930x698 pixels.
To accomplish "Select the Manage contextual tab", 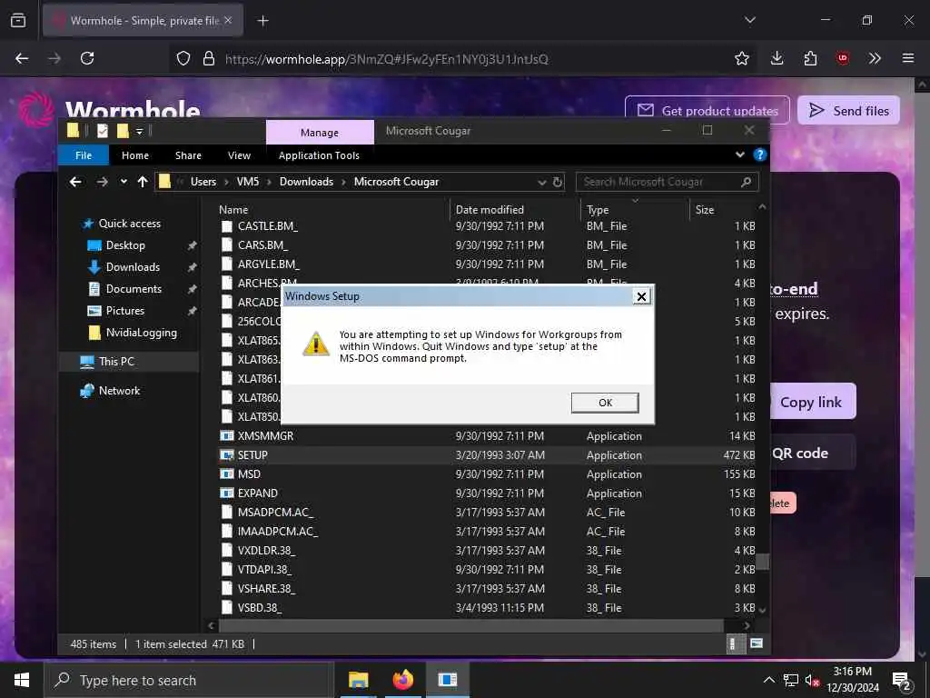I will pos(320,133).
